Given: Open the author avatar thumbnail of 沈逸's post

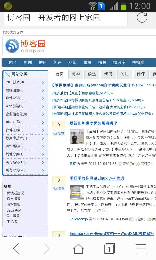Looking at the screenshot, I should (x=77, y=136).
